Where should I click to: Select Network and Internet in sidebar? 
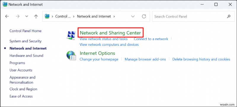tap(28, 48)
